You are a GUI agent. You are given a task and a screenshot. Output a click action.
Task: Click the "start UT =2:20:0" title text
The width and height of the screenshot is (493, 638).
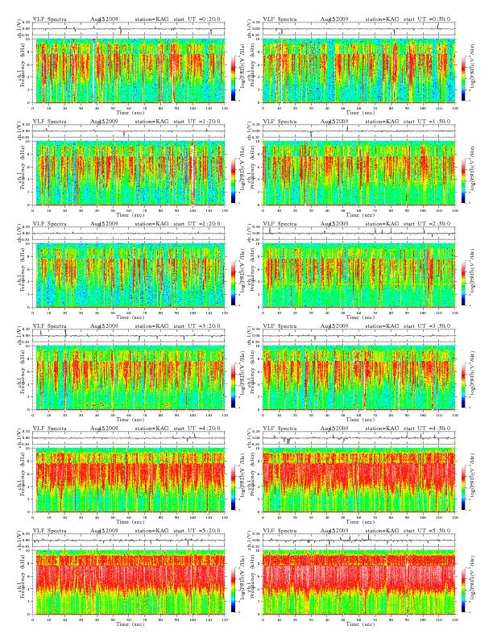(x=197, y=224)
